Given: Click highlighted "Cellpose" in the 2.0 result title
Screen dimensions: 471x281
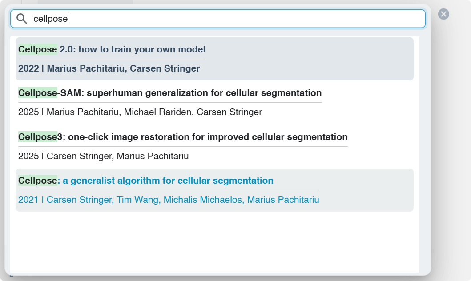Looking at the screenshot, I should click(38, 49).
